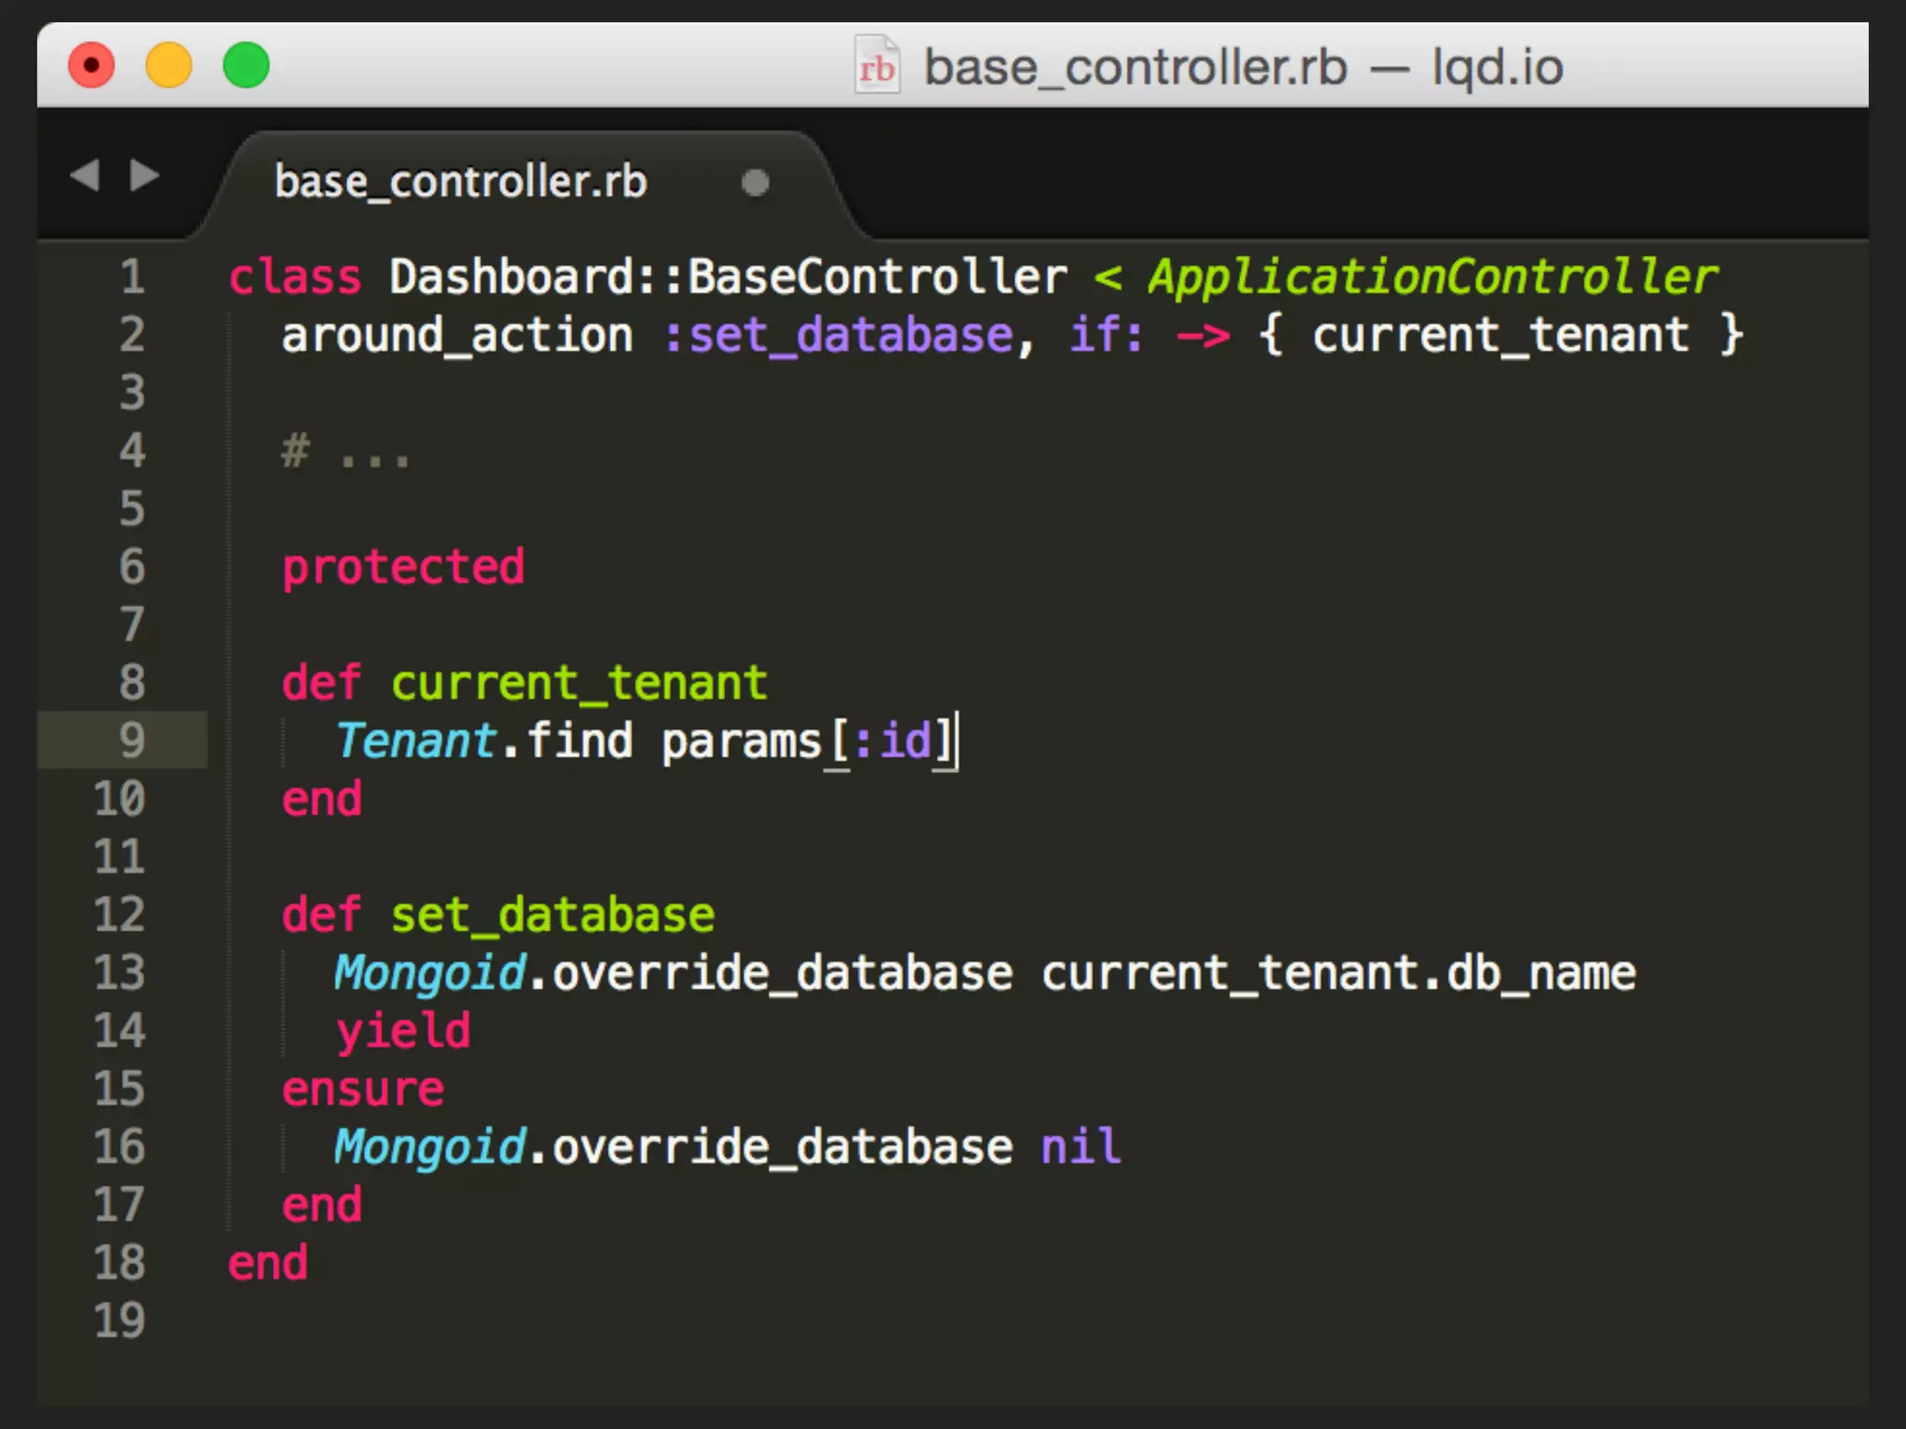The width and height of the screenshot is (1906, 1429).
Task: Click ApplicationController in the class definition
Action: [x=1432, y=277]
